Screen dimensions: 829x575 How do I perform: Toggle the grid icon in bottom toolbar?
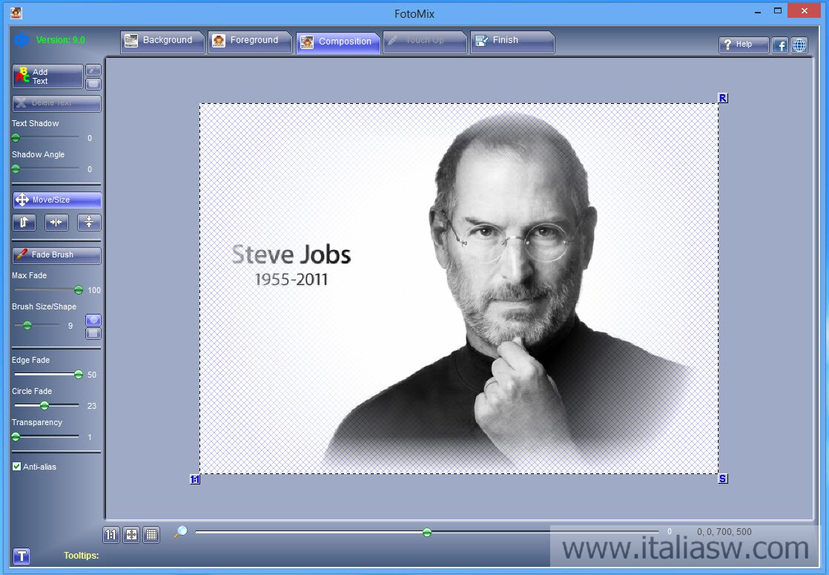point(151,535)
